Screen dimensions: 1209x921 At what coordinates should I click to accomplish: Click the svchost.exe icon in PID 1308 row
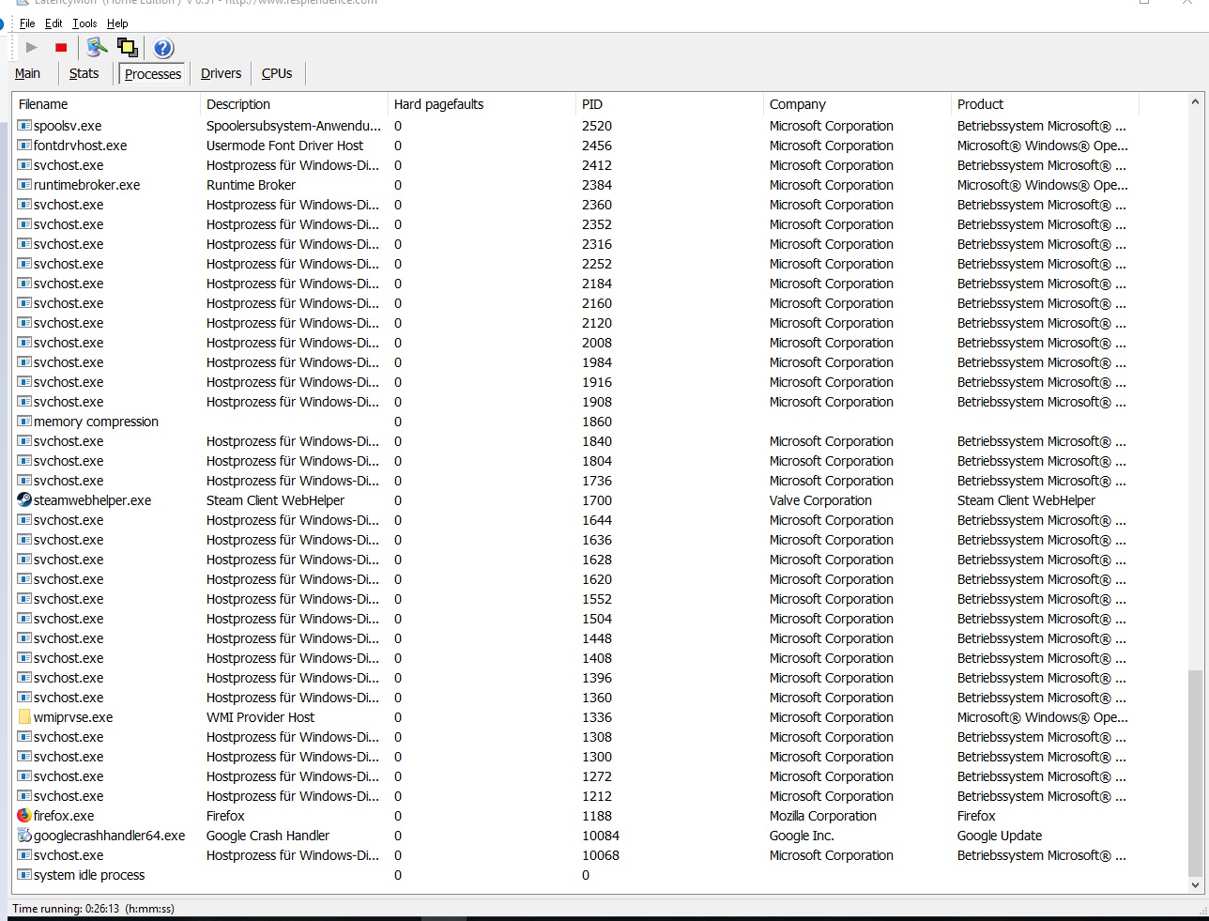[x=24, y=737]
